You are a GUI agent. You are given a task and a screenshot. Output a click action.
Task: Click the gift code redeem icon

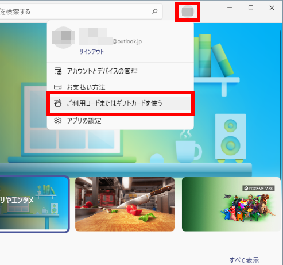coord(57,103)
